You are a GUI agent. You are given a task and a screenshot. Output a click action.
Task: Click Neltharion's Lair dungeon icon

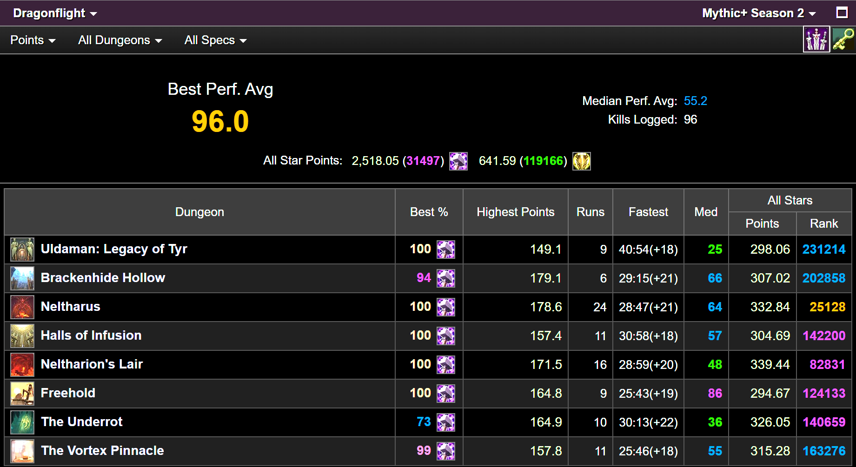coord(22,365)
